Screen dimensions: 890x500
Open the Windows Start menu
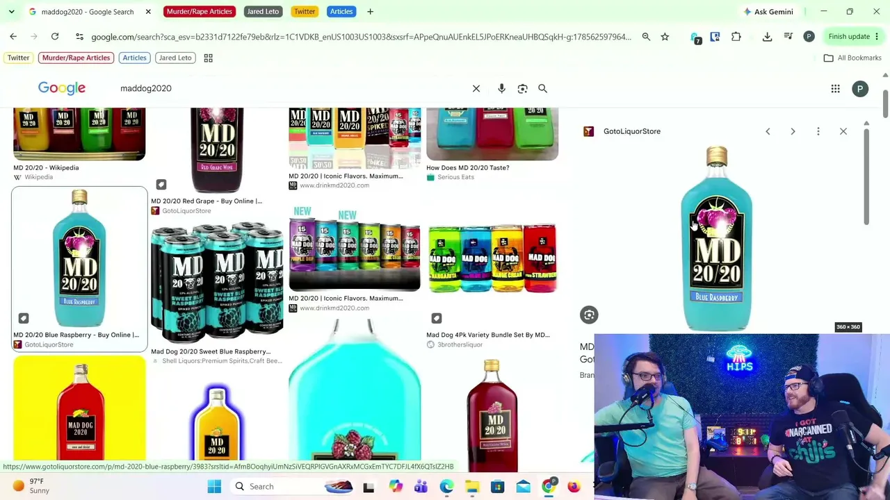(214, 487)
